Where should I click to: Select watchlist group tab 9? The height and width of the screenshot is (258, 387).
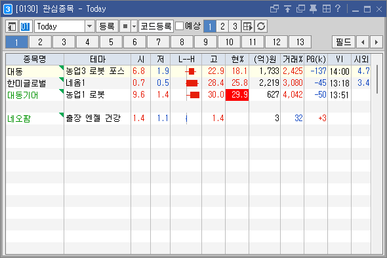click(x=205, y=42)
